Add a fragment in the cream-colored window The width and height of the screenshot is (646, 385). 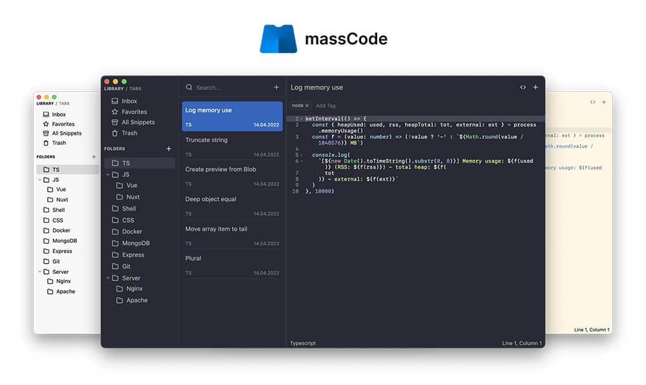604,102
